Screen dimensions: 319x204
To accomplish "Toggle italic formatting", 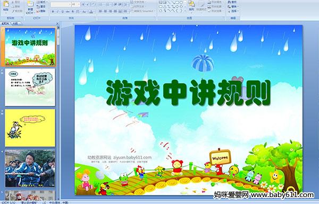I will 57,12.
